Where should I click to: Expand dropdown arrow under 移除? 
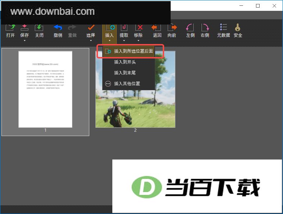pyautogui.click(x=138, y=41)
